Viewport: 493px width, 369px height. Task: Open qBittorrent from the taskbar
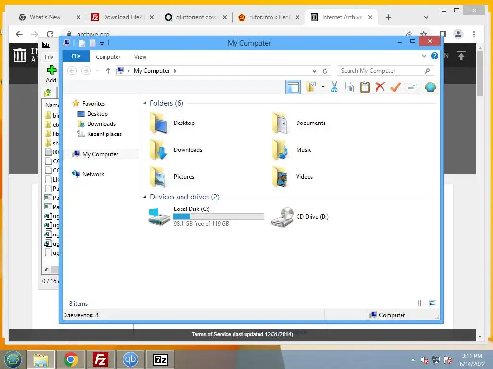click(130, 359)
